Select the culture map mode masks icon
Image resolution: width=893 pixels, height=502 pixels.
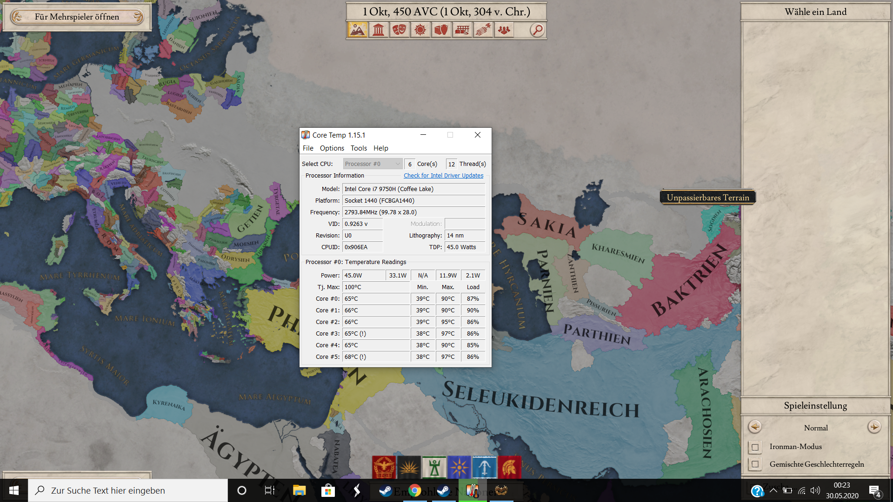point(399,30)
